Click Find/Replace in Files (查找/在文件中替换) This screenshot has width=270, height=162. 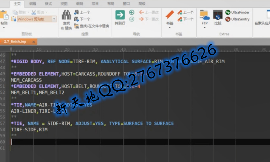(x=91, y=26)
